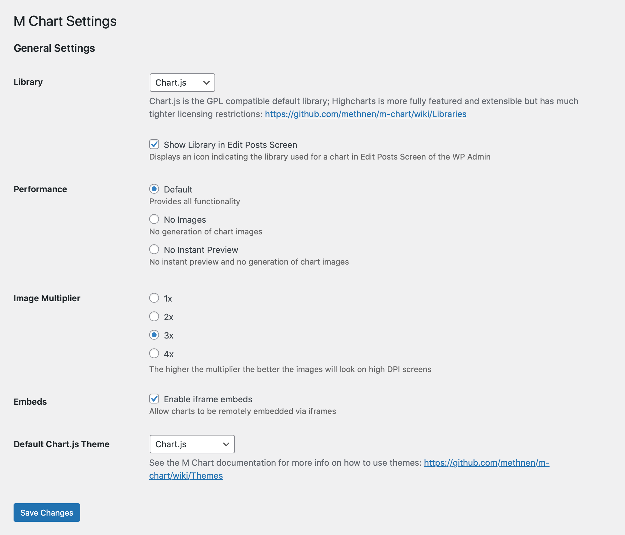The width and height of the screenshot is (625, 535).
Task: Pick the 3x image multiplier radio
Action: 154,335
